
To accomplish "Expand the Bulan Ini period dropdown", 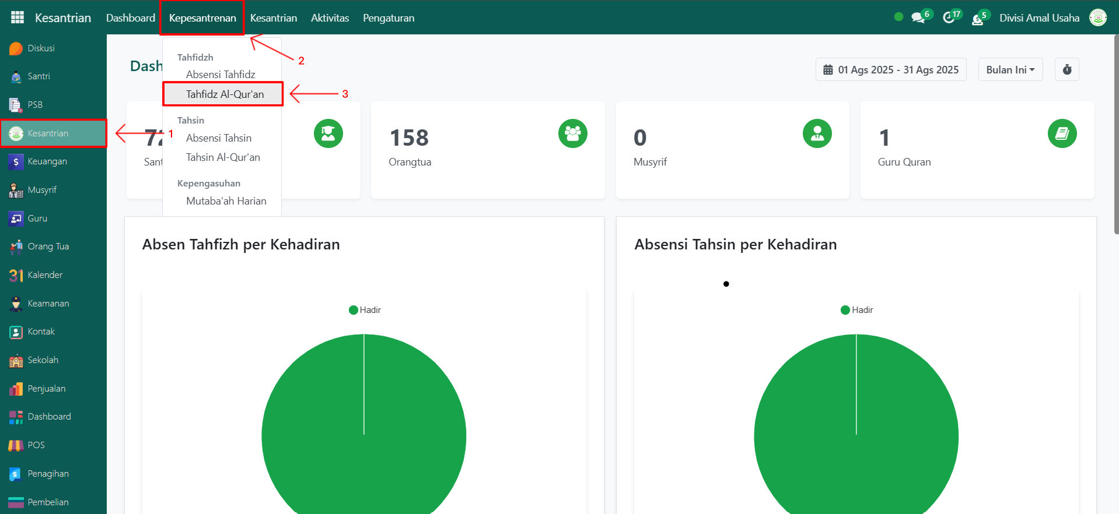I will (1010, 70).
